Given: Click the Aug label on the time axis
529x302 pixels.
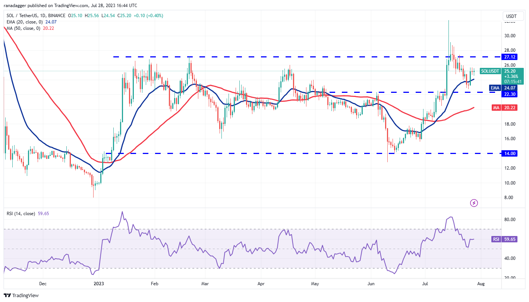Looking at the screenshot, I should click(481, 284).
